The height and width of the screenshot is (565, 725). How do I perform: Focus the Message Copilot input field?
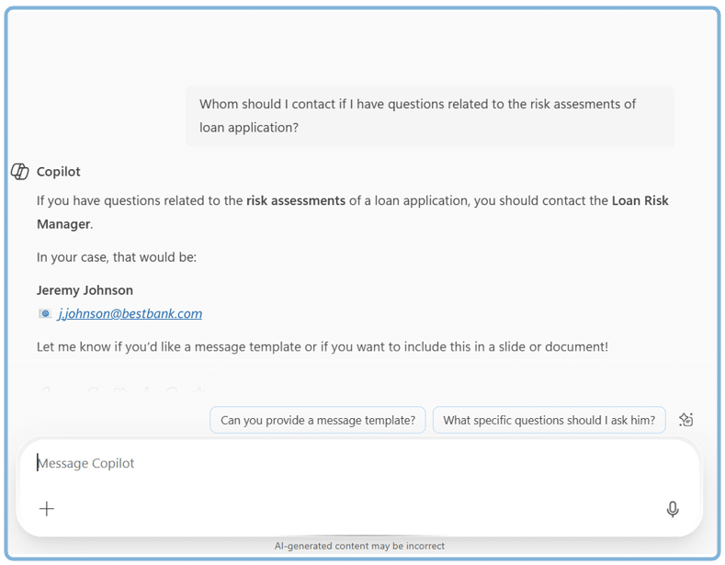click(x=276, y=463)
